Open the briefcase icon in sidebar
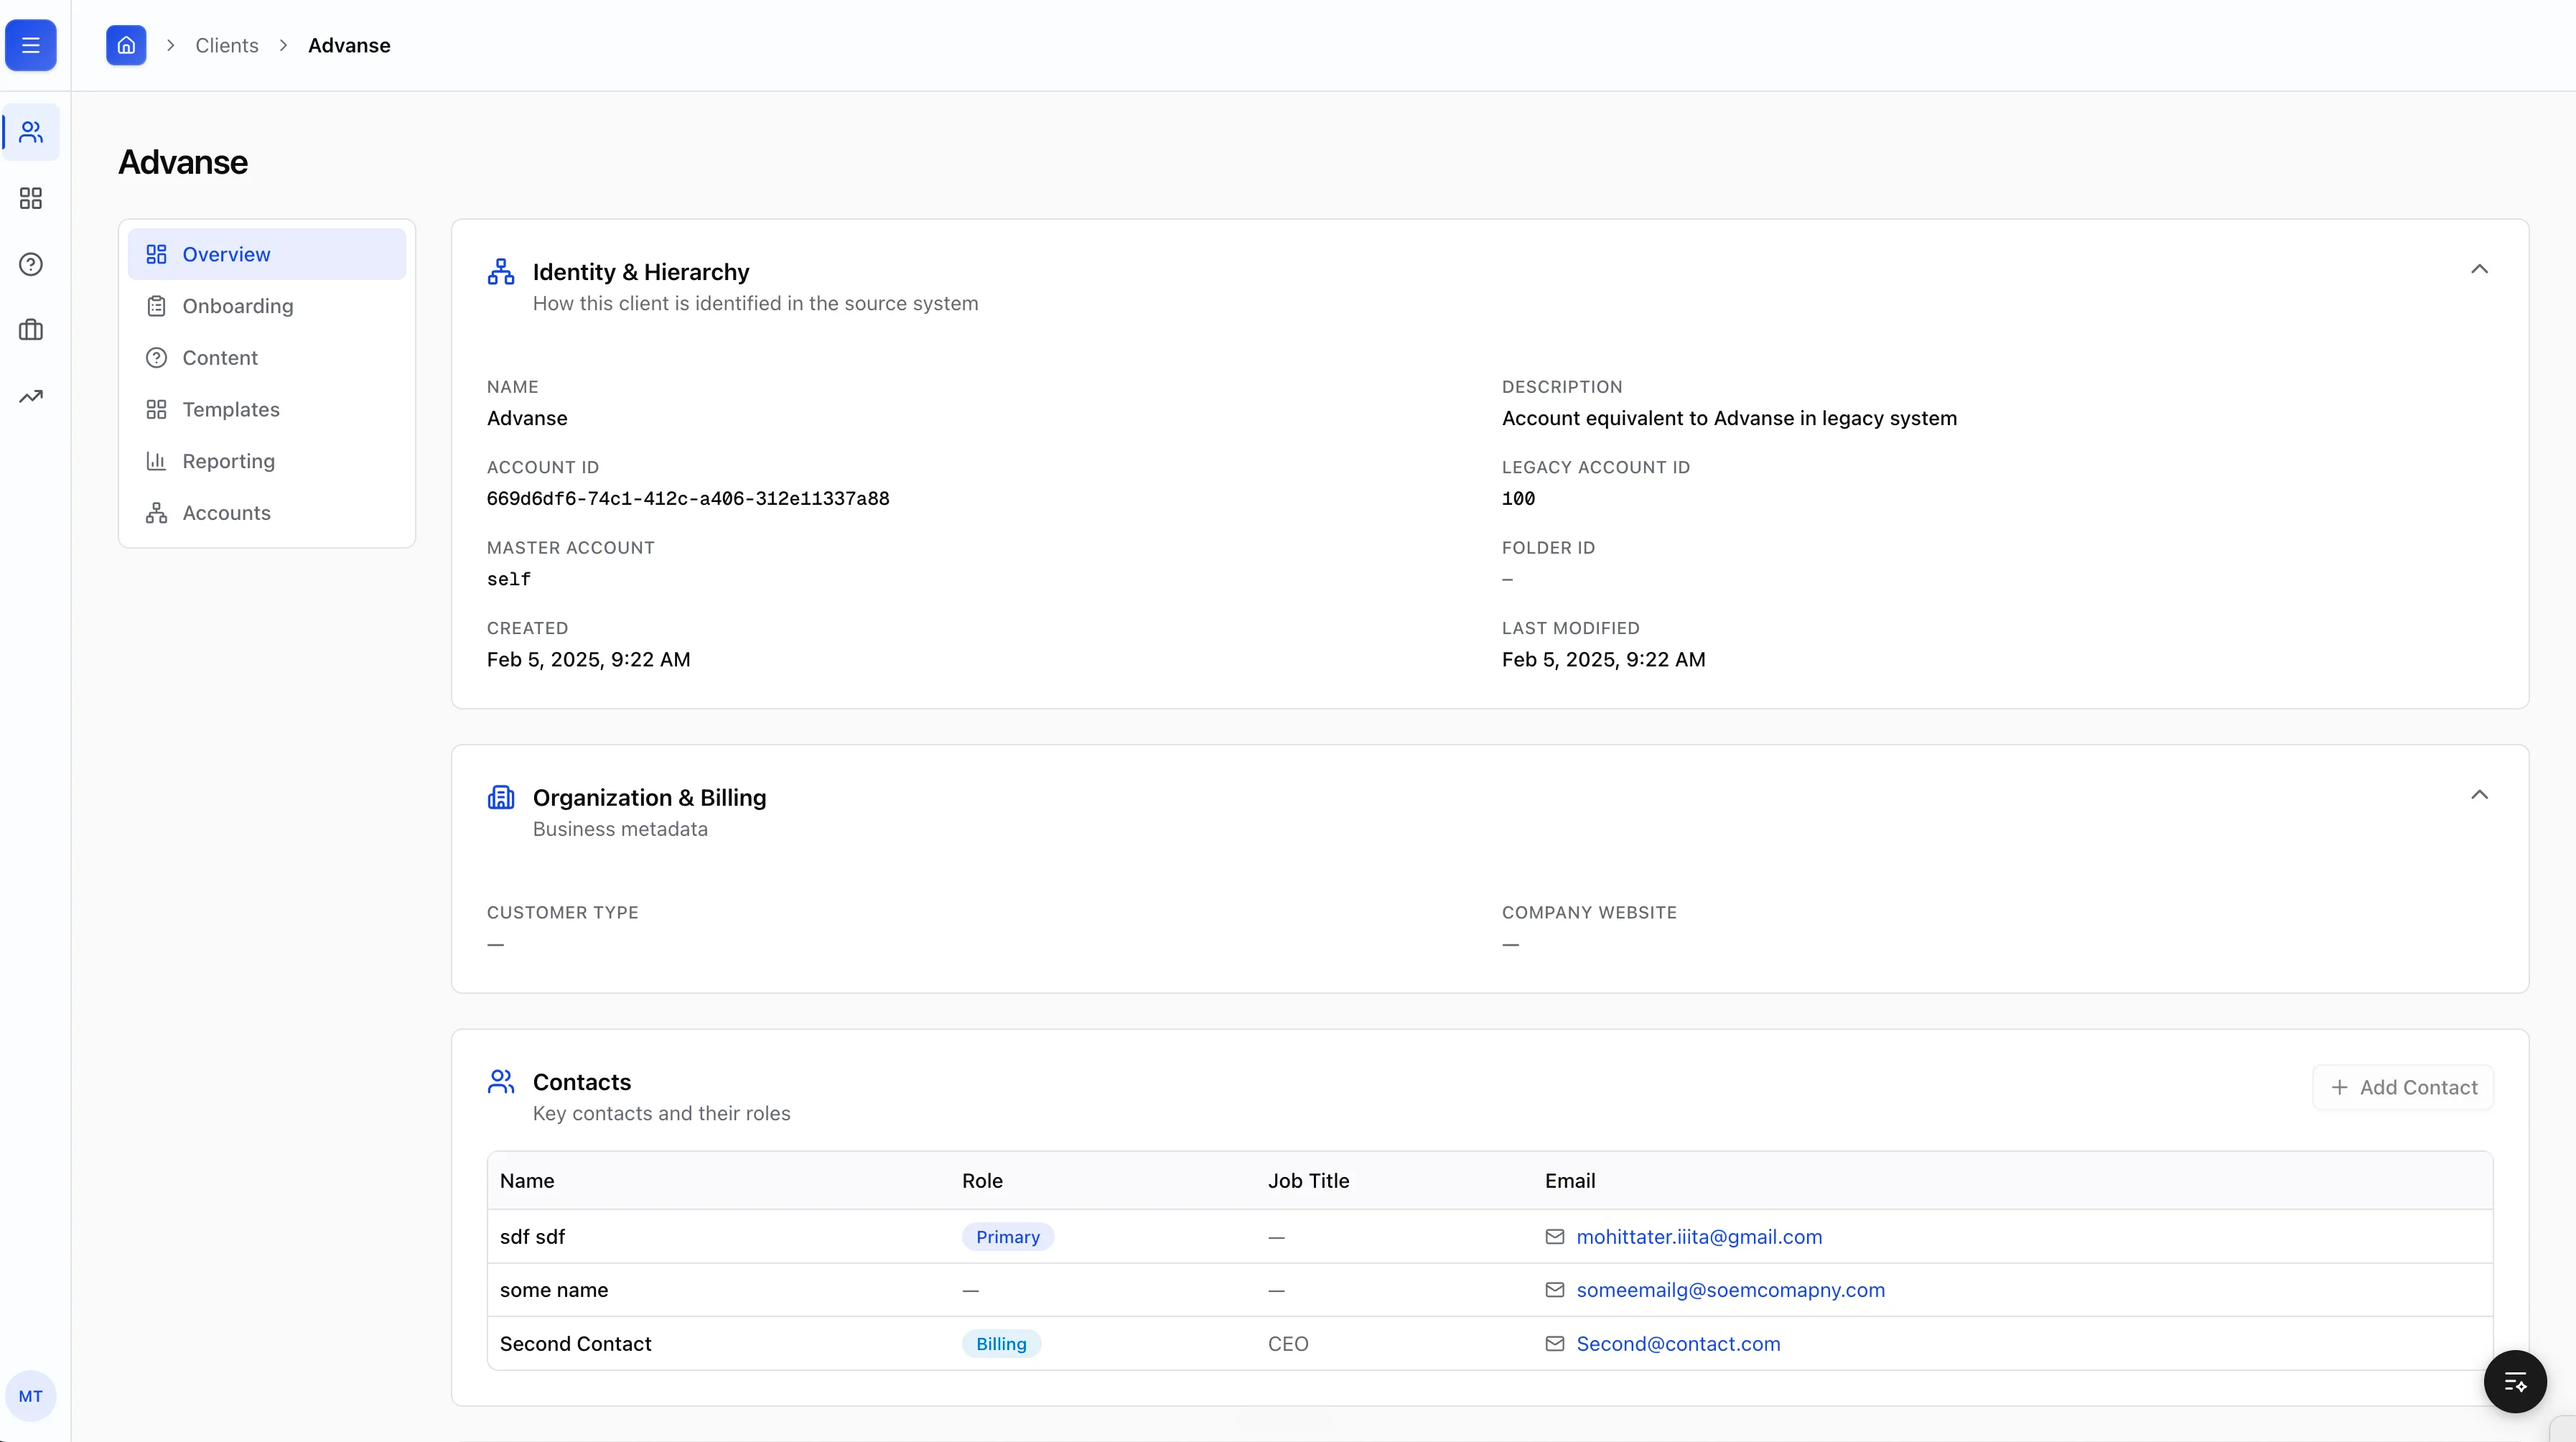 point(31,330)
